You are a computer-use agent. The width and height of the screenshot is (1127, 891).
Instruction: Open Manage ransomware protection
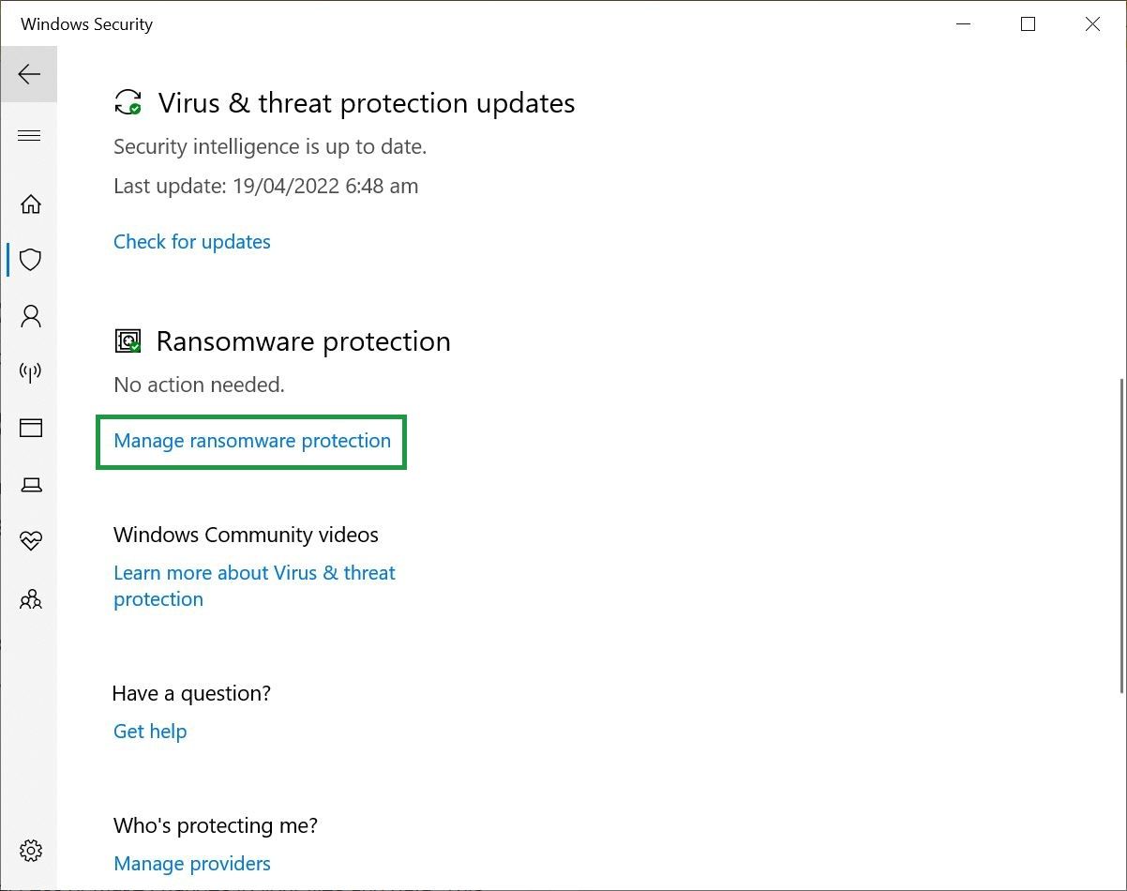[x=251, y=441]
